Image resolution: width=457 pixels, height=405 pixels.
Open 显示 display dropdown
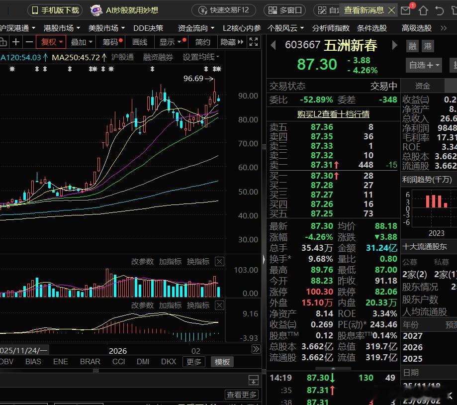click(x=172, y=42)
